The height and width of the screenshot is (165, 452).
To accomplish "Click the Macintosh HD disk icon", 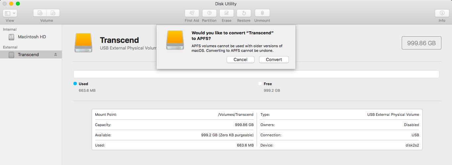I will 12,37.
